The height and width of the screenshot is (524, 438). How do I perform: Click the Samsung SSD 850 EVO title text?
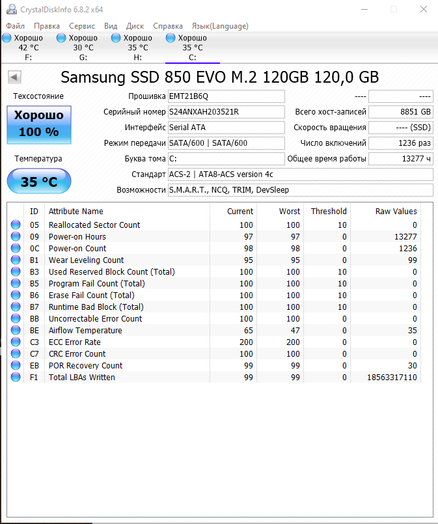coord(219,77)
